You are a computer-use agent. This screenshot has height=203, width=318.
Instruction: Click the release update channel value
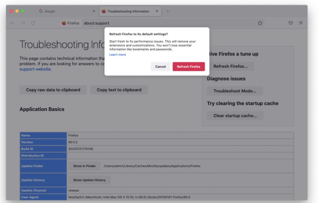pos(74,190)
